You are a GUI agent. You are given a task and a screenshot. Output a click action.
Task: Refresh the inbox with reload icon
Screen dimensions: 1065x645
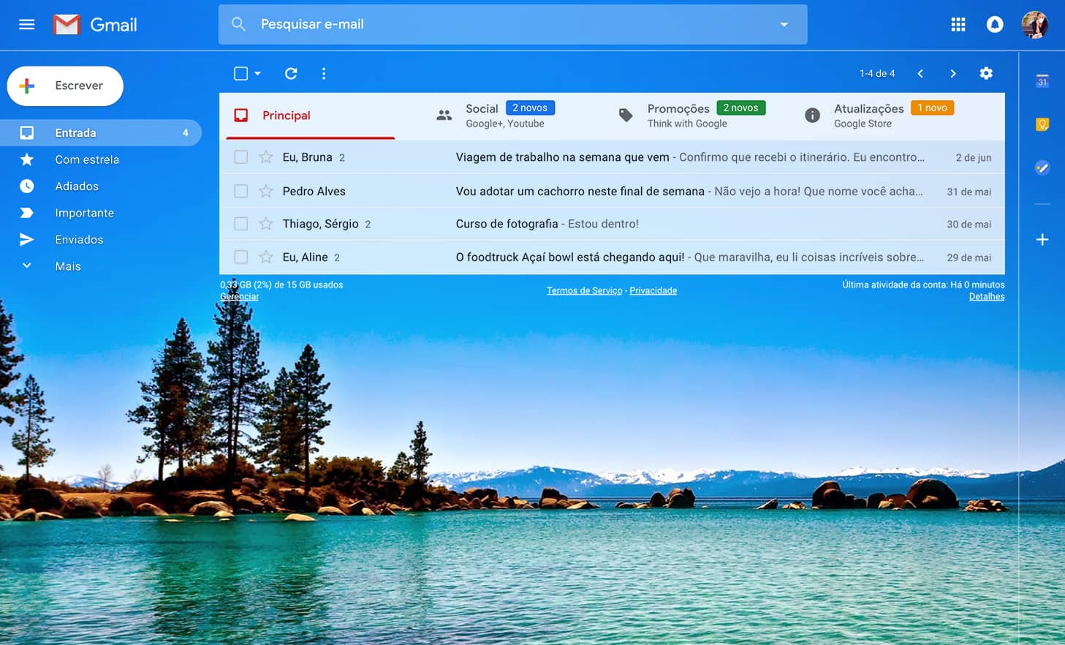[291, 73]
